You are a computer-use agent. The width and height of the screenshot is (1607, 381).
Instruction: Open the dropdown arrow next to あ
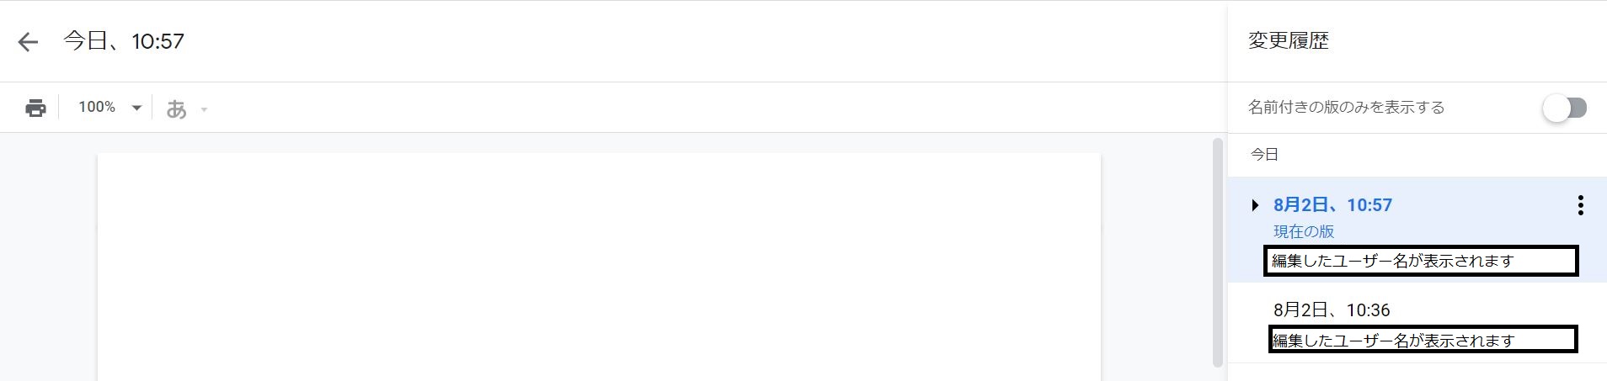[204, 109]
